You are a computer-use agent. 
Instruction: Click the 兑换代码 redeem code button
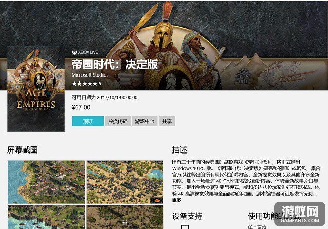point(118,121)
